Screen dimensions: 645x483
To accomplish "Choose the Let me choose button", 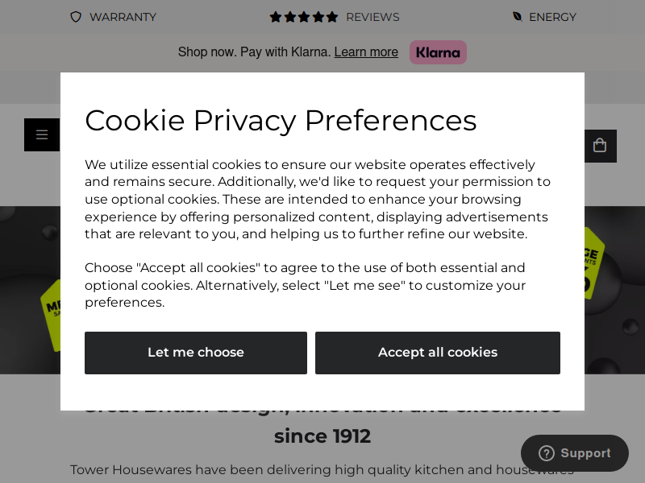I will [x=196, y=353].
